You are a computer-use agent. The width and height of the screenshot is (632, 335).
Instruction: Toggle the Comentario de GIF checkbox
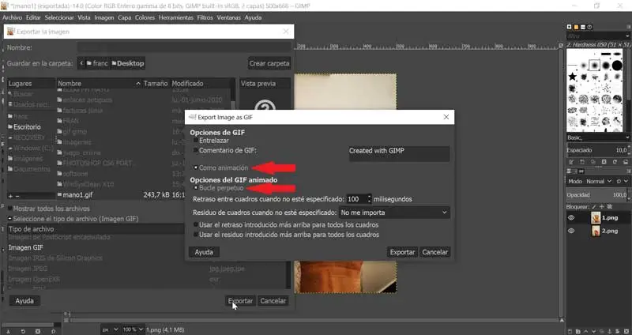(x=196, y=150)
